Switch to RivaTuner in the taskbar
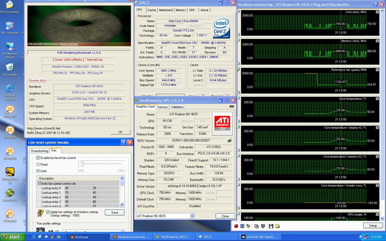Screen dimensions: 386x241 click(x=89, y=237)
